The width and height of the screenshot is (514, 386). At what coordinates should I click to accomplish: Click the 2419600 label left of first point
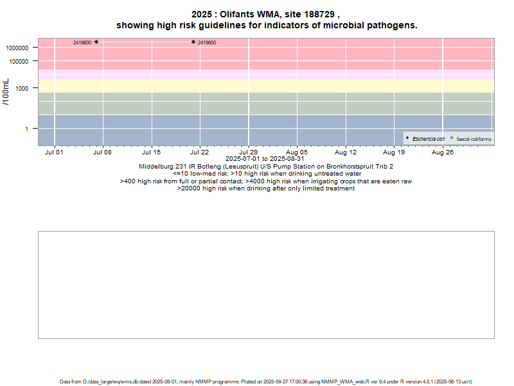coord(82,42)
